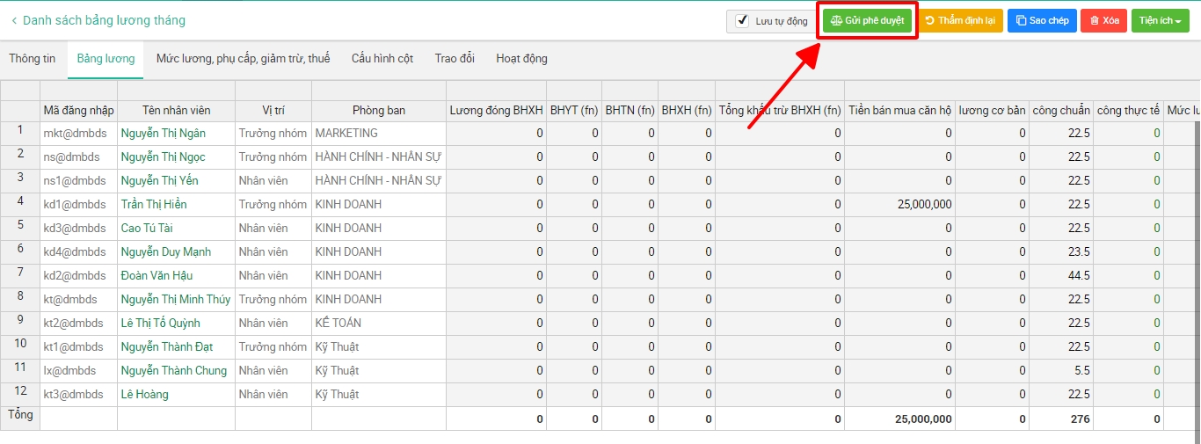The height and width of the screenshot is (444, 1201).
Task: Open the Mức lương, phụ cấp, giảm trừ, thuế tab
Action: (x=243, y=59)
